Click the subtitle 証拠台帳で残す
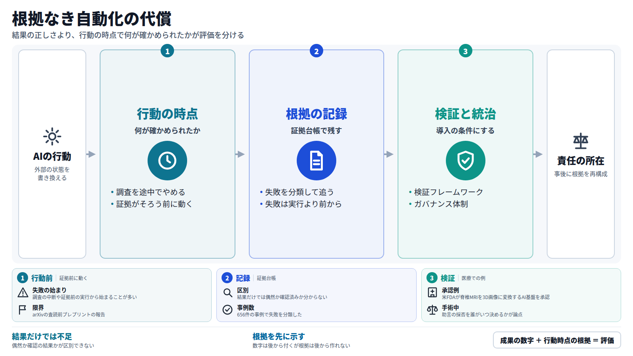 (x=316, y=131)
